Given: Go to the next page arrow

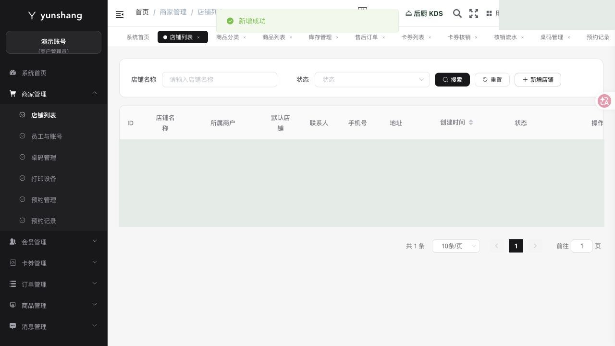Looking at the screenshot, I should click(535, 246).
